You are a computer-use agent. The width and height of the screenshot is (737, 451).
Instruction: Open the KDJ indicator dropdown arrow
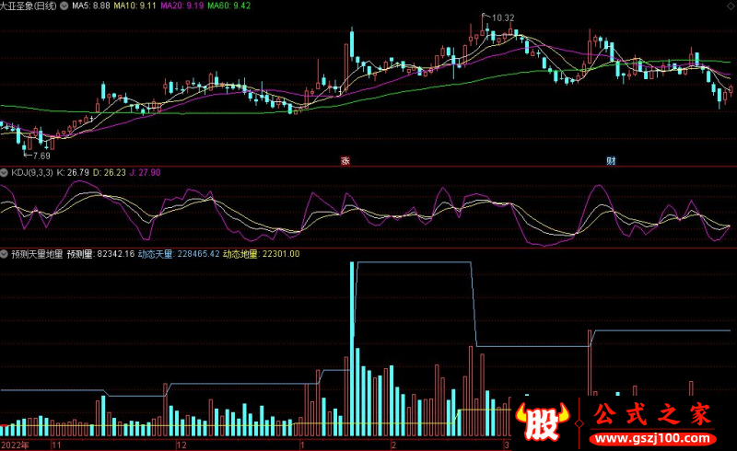click(5, 172)
